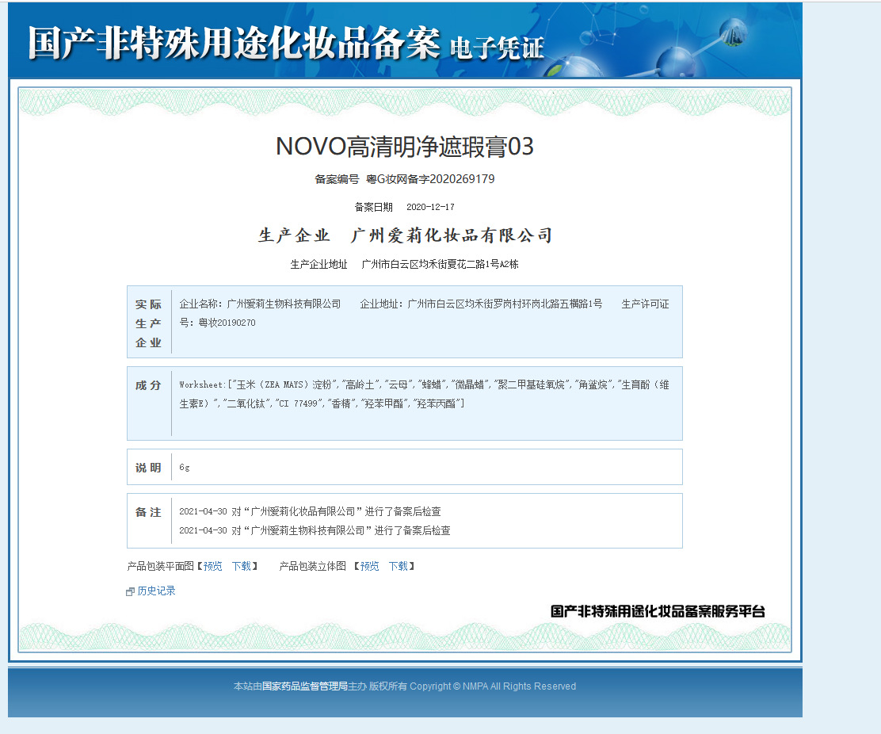This screenshot has height=734, width=881.
Task: Click the product title NOVO高清明净遮瑕膏03
Action: (x=405, y=147)
